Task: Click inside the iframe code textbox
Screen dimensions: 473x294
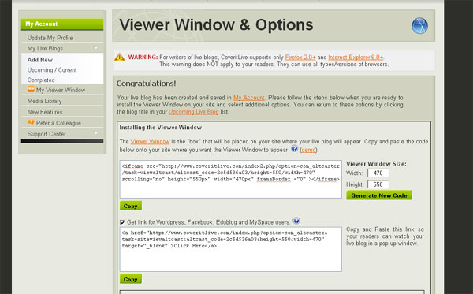Action: (x=231, y=179)
